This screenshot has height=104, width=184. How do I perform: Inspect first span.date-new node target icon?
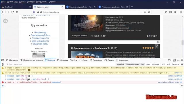click(29, 76)
